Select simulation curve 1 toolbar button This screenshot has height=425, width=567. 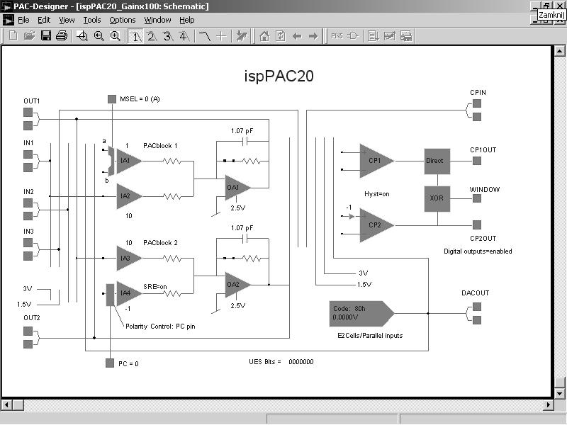(x=135, y=36)
